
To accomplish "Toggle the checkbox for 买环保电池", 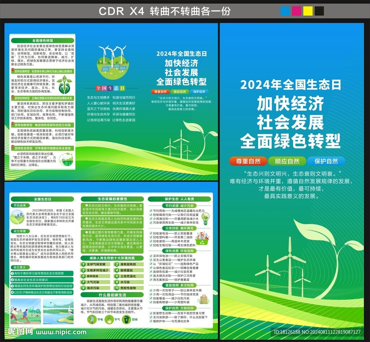I will (x=151, y=256).
